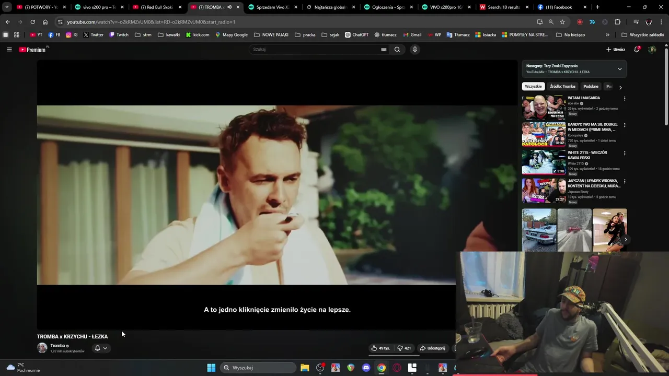Open WHITE 2115 - WIECZÓR KAWALERSKI thumbnail

tap(544, 162)
